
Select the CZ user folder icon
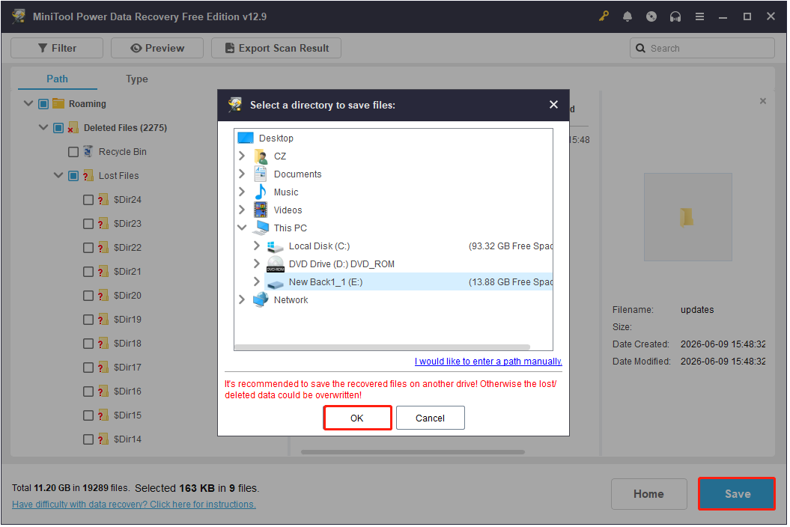pos(261,156)
